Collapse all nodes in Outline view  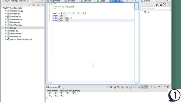point(161,5)
